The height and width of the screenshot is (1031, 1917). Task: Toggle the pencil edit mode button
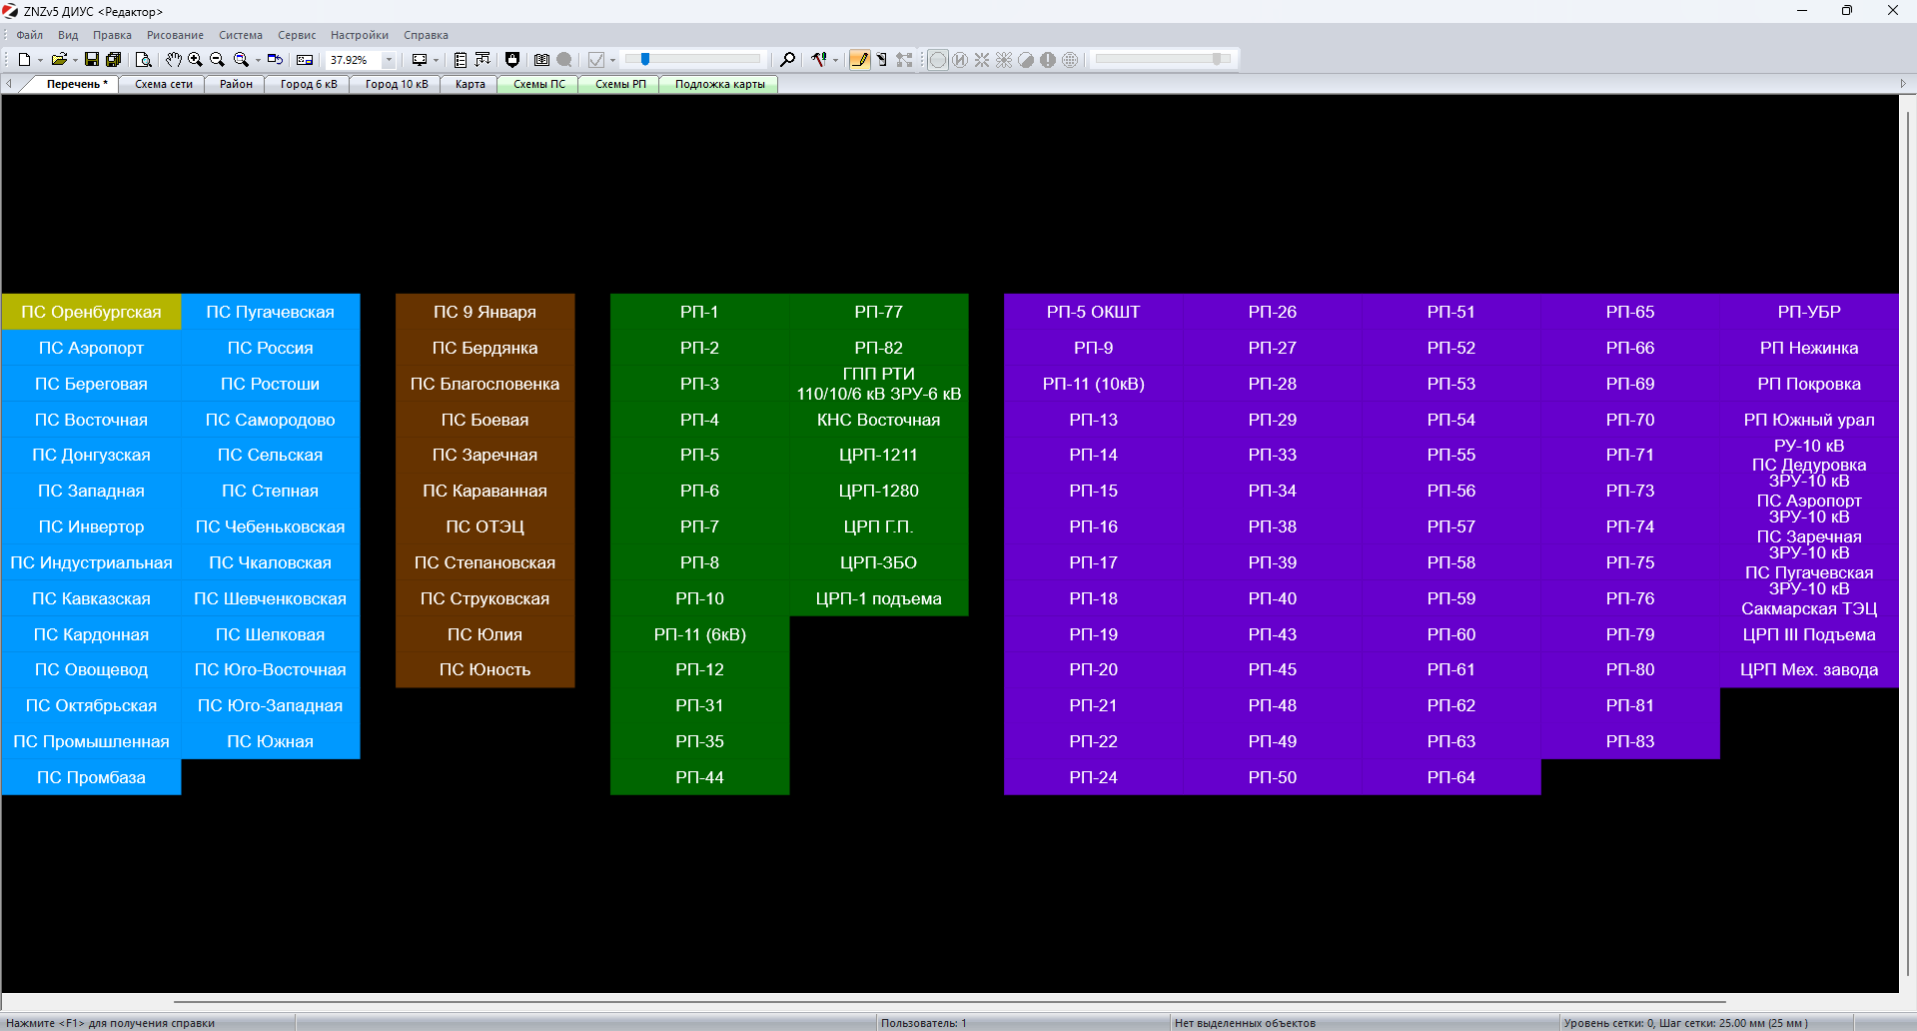859,60
